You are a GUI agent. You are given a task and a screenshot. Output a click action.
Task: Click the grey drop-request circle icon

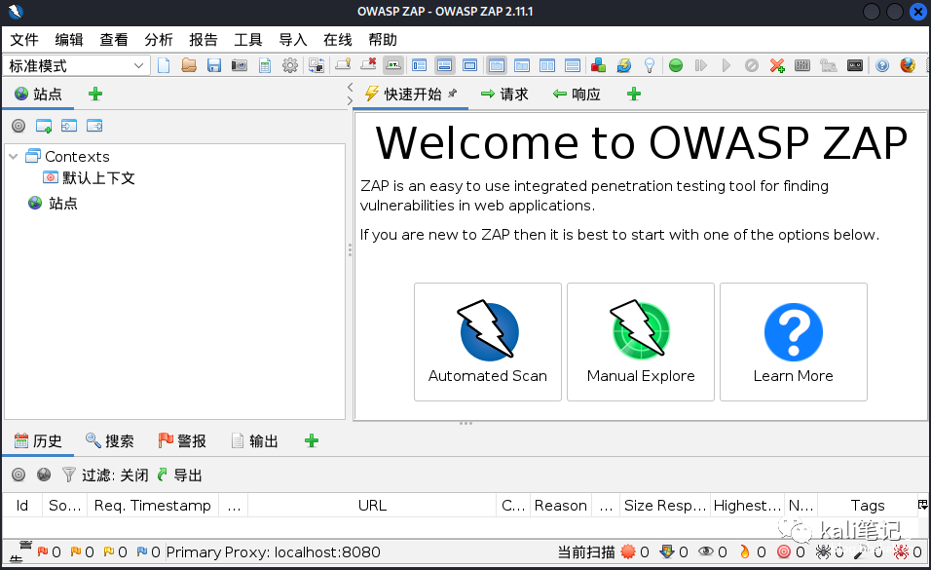752,65
